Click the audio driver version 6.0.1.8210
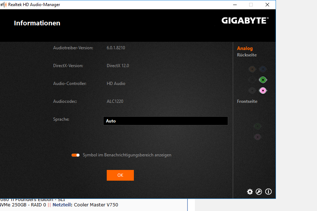Viewport: 317px width, 211px height. tap(116, 48)
